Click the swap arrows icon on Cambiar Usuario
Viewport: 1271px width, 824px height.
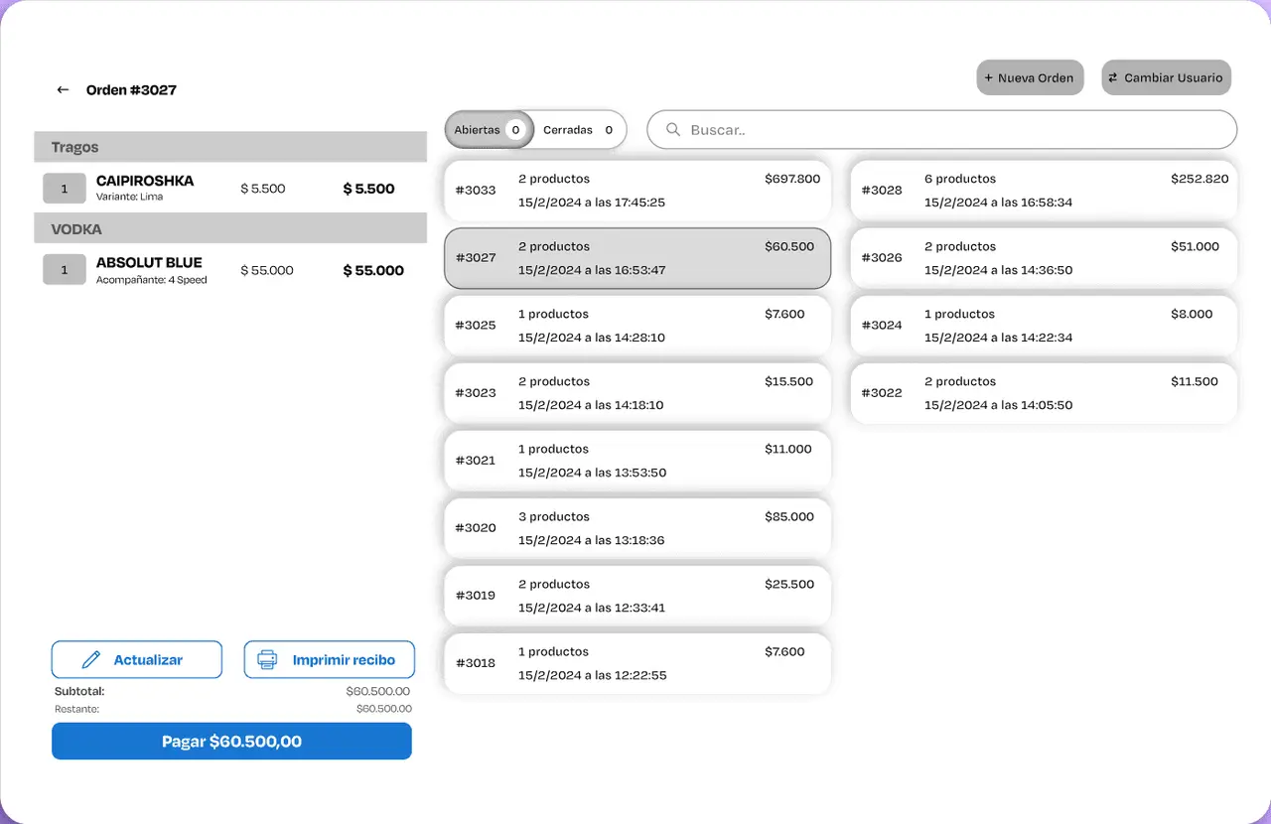(1113, 77)
